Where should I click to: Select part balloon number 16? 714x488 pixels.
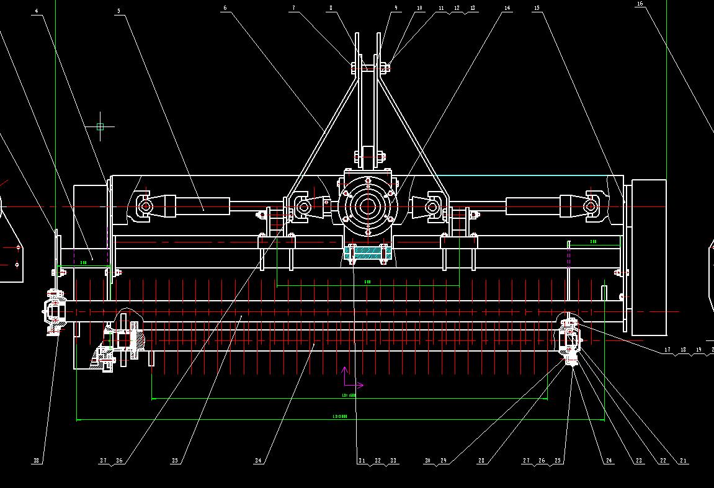[640, 4]
